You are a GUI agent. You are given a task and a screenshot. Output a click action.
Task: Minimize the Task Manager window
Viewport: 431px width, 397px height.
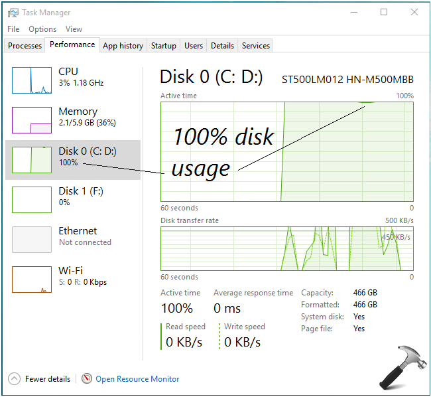pos(354,12)
